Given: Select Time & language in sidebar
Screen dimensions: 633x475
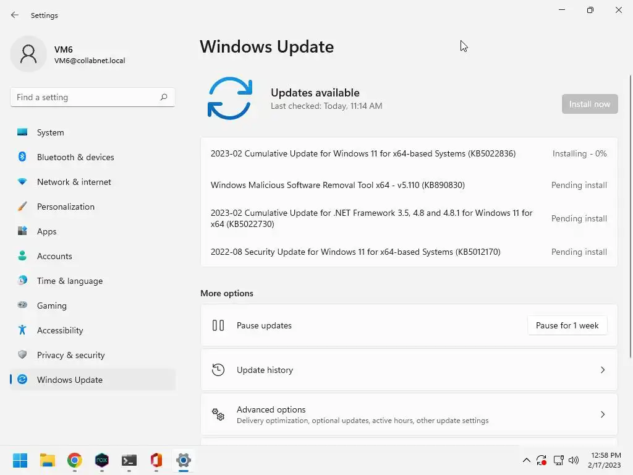Looking at the screenshot, I should tap(93, 281).
